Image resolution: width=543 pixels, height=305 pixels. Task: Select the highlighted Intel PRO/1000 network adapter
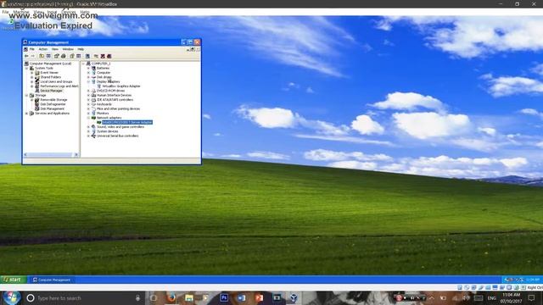point(127,122)
